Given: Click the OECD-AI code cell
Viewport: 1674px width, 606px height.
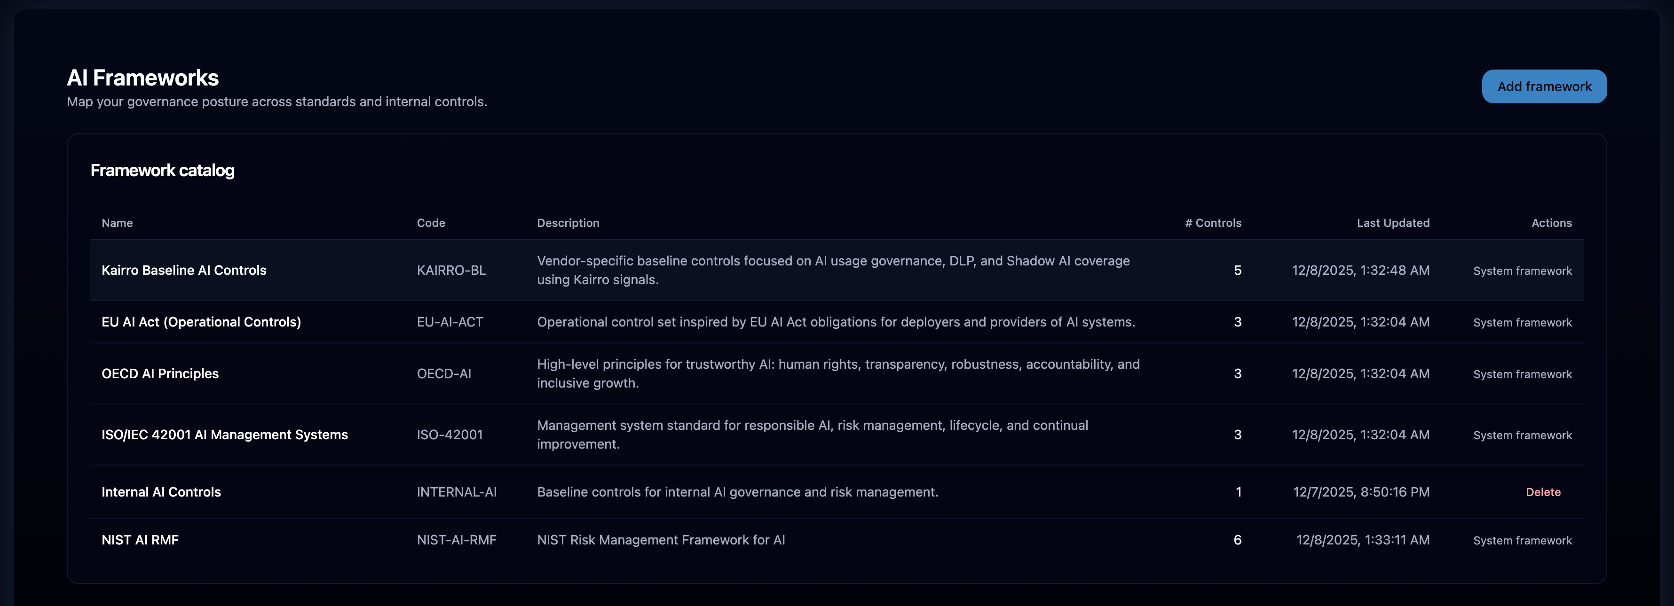Looking at the screenshot, I should click(444, 373).
